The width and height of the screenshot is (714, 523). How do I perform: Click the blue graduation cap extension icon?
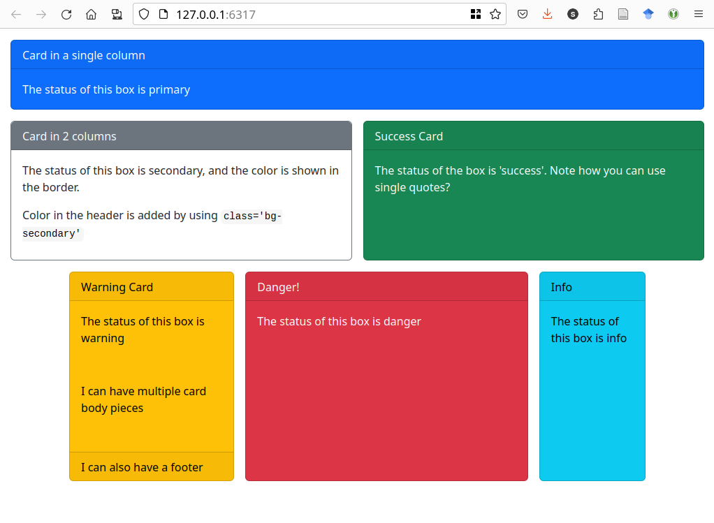(648, 15)
